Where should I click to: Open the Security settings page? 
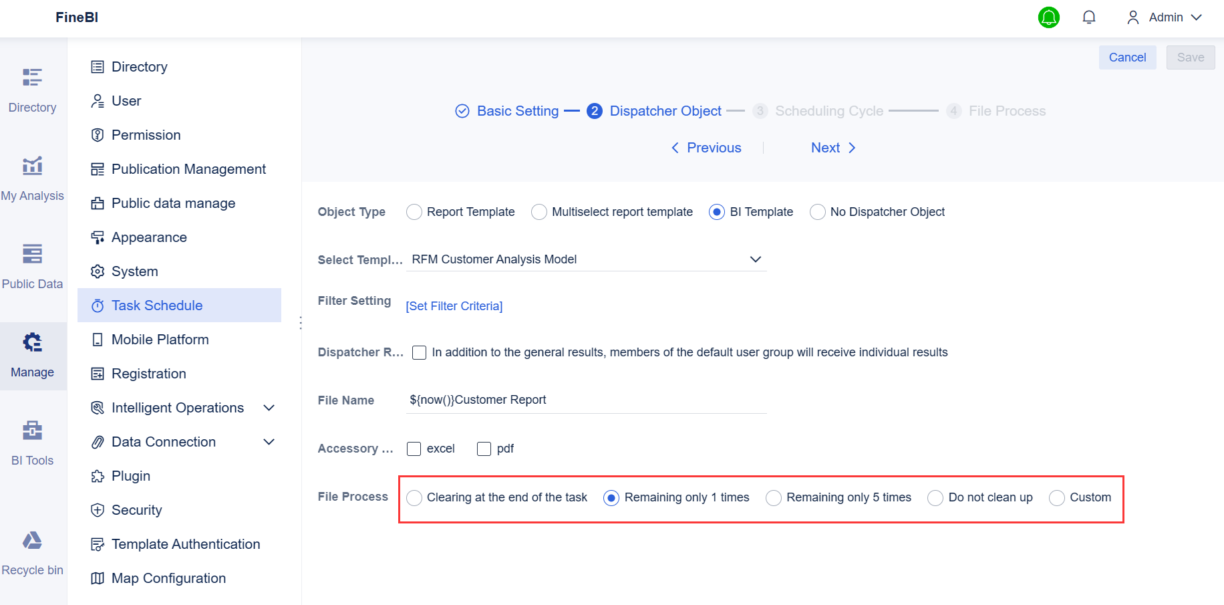137,509
